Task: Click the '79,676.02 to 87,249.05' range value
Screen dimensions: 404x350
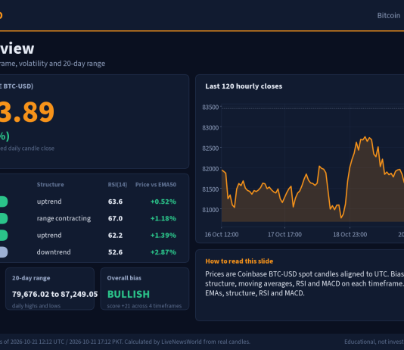Action: point(55,294)
